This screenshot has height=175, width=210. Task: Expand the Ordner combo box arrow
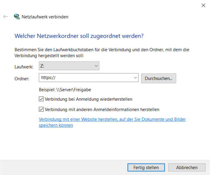point(135,78)
